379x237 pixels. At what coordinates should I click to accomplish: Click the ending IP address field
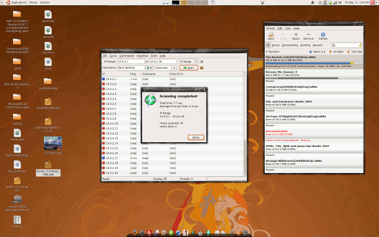click(163, 62)
